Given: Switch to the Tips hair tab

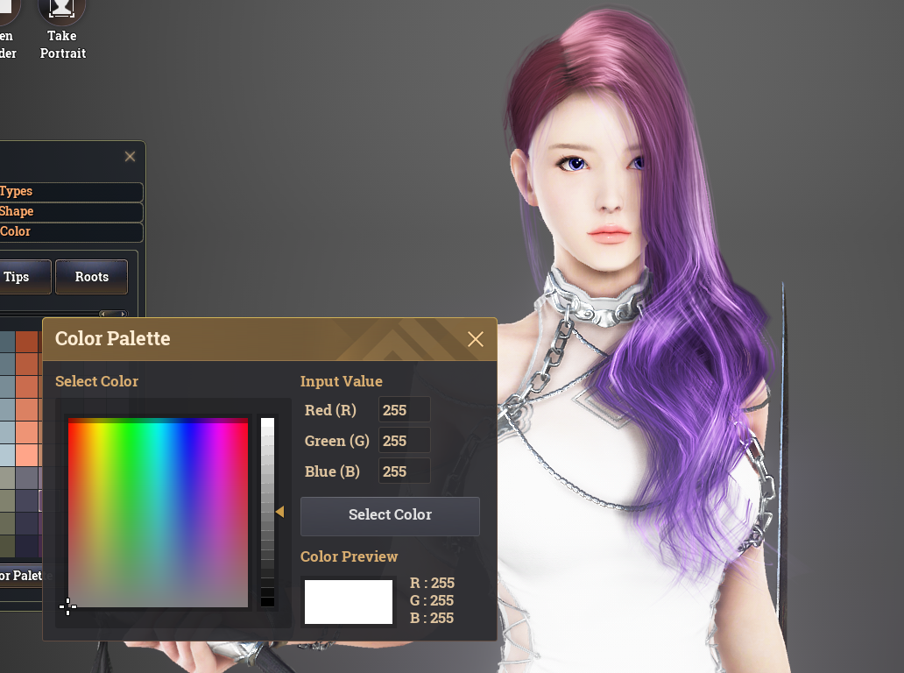Looking at the screenshot, I should [18, 277].
